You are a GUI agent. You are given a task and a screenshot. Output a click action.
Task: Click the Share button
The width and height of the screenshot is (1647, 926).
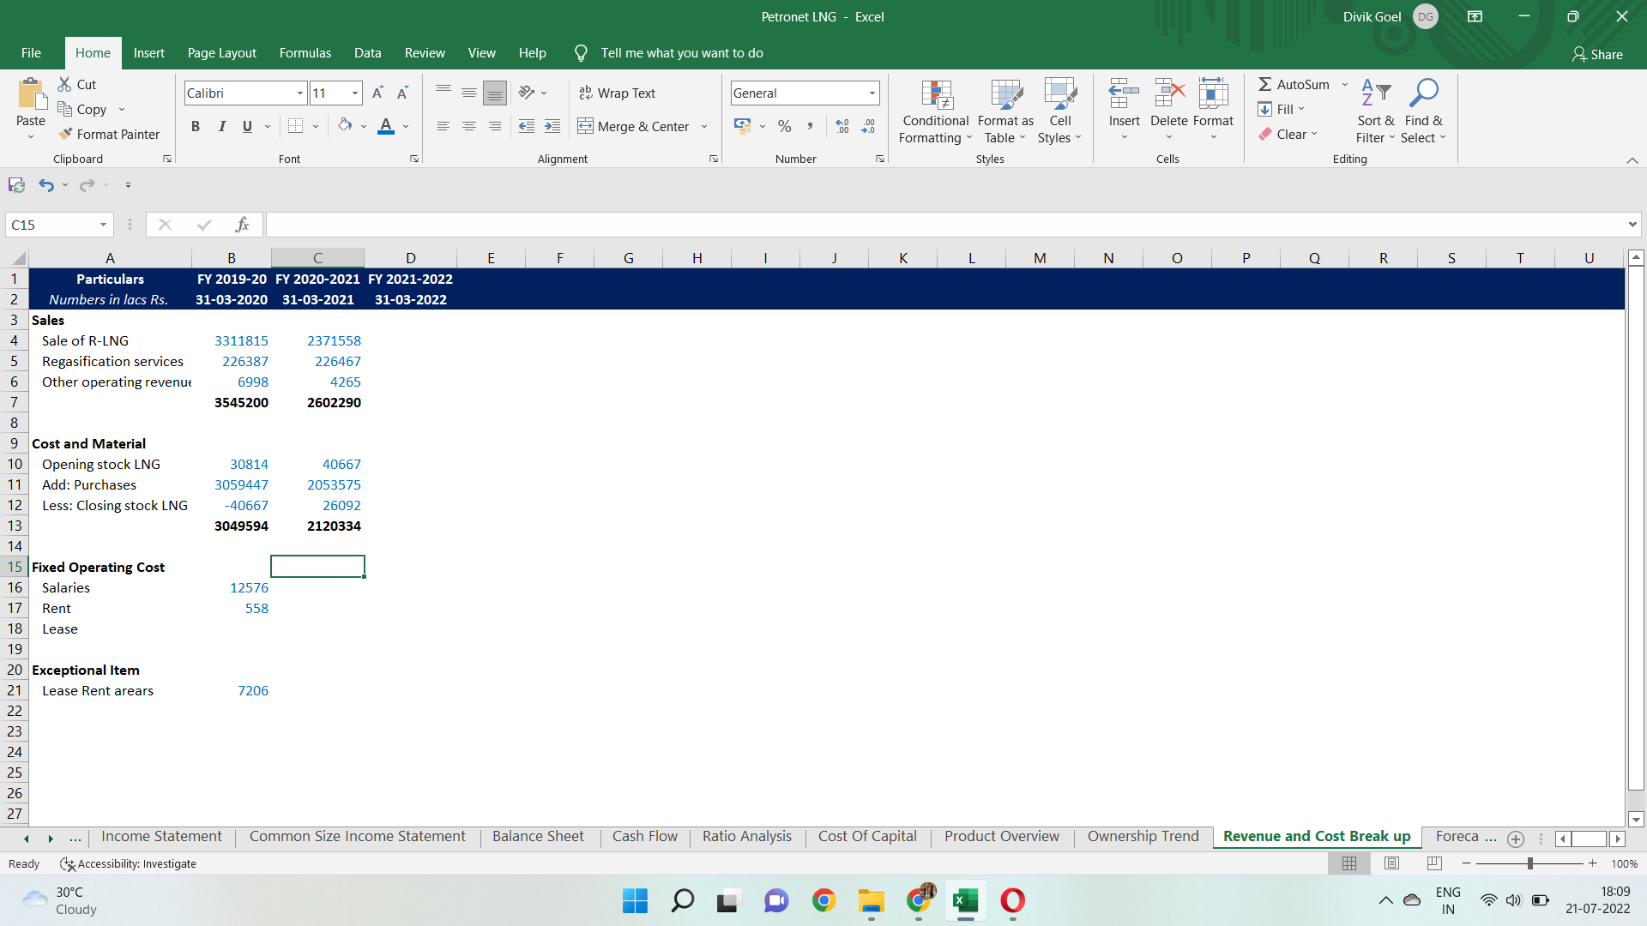coord(1597,54)
